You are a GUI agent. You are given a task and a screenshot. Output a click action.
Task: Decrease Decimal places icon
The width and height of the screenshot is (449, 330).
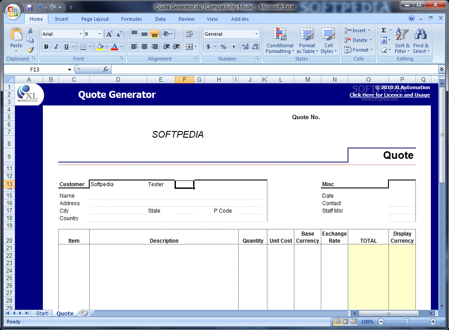coord(255,47)
